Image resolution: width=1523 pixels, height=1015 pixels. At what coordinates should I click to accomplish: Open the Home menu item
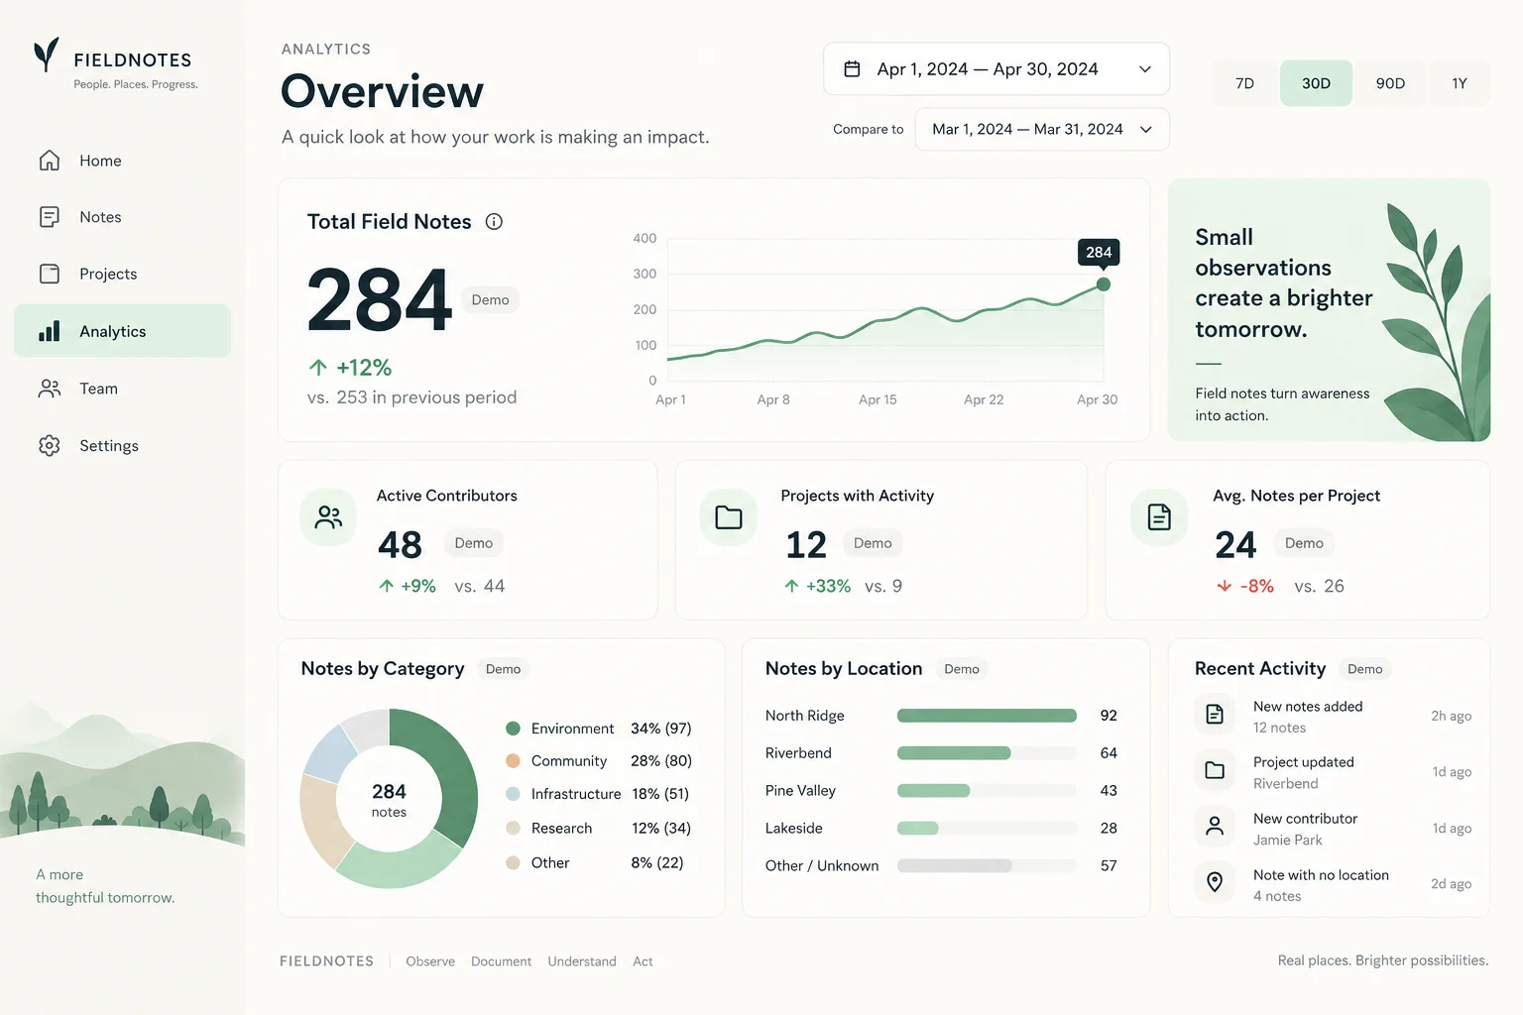click(122, 161)
